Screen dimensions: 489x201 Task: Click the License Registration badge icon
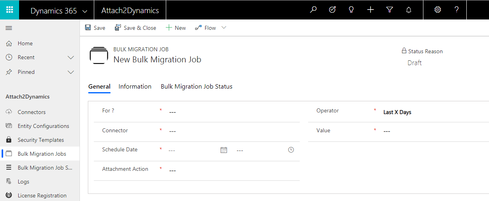pyautogui.click(x=9, y=195)
